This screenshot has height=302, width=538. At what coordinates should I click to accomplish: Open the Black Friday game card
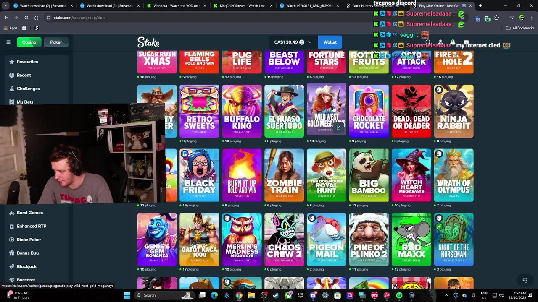tap(199, 175)
